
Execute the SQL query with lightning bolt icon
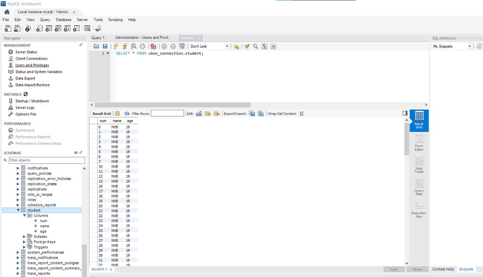pos(116,46)
